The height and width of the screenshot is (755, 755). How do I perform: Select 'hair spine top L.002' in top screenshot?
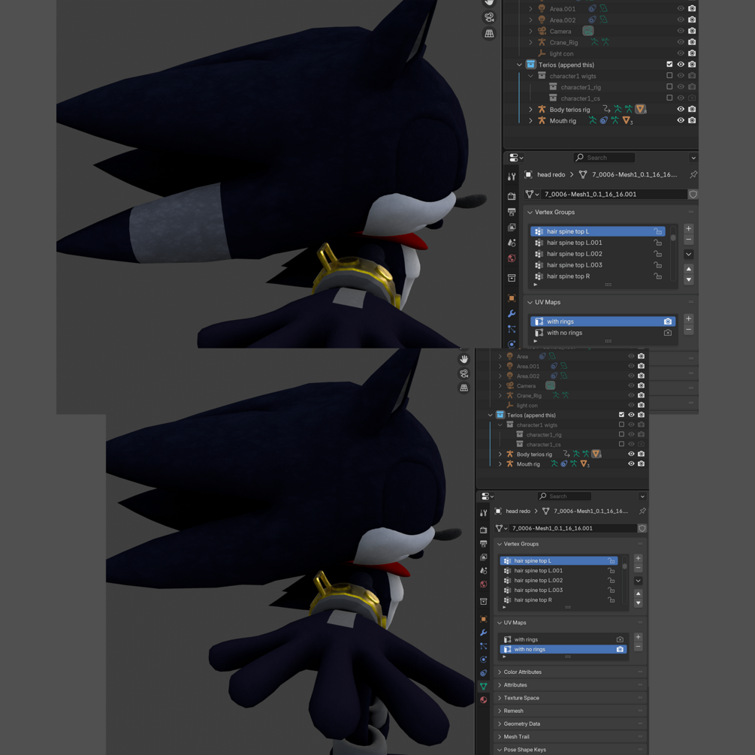point(597,254)
